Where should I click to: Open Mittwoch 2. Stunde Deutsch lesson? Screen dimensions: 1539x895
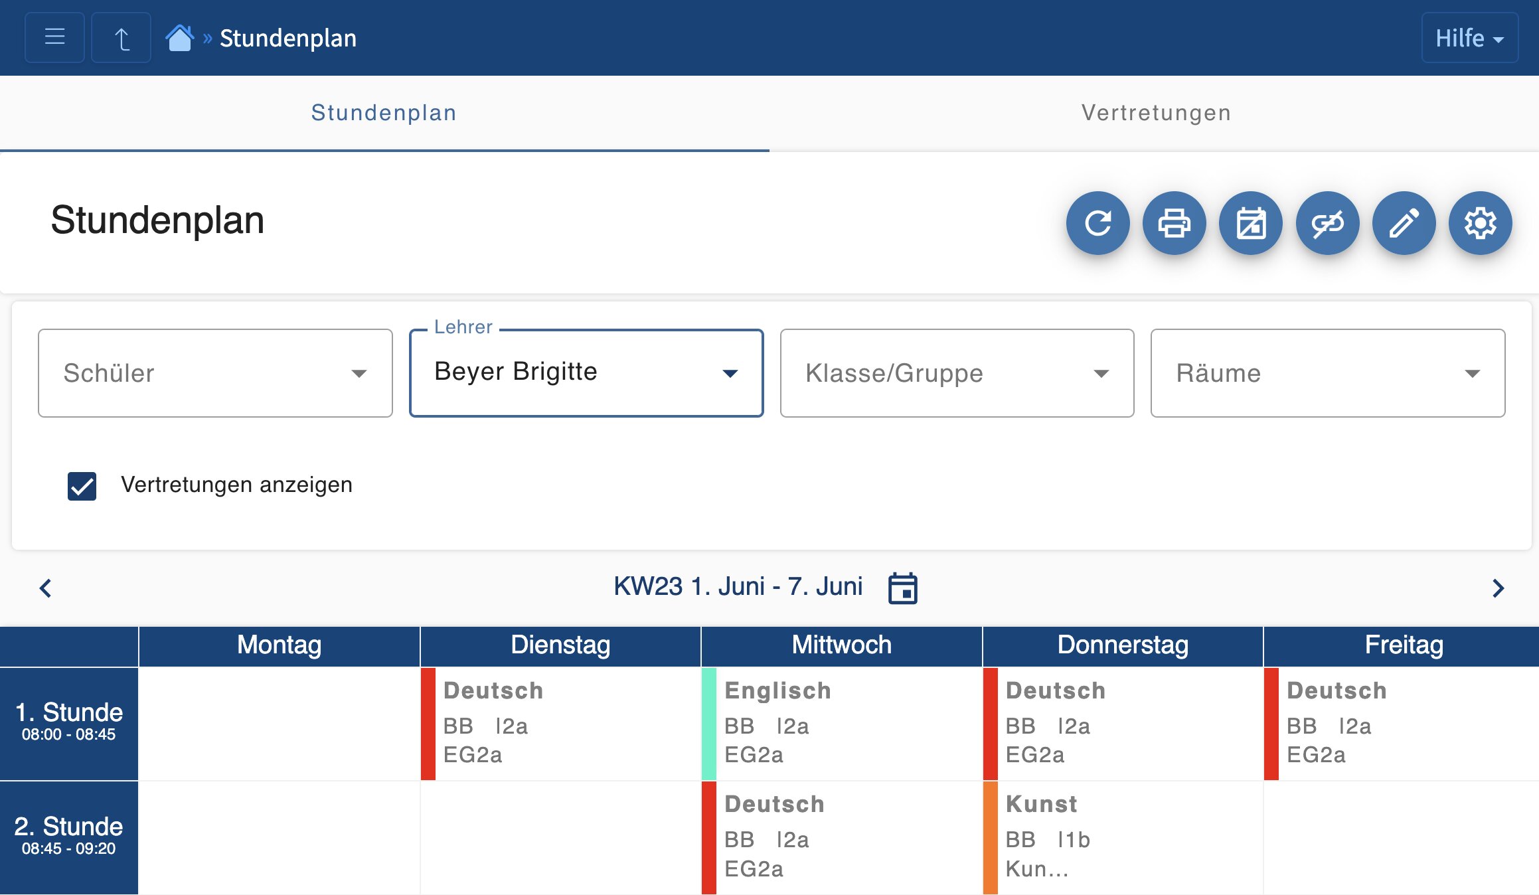(842, 838)
